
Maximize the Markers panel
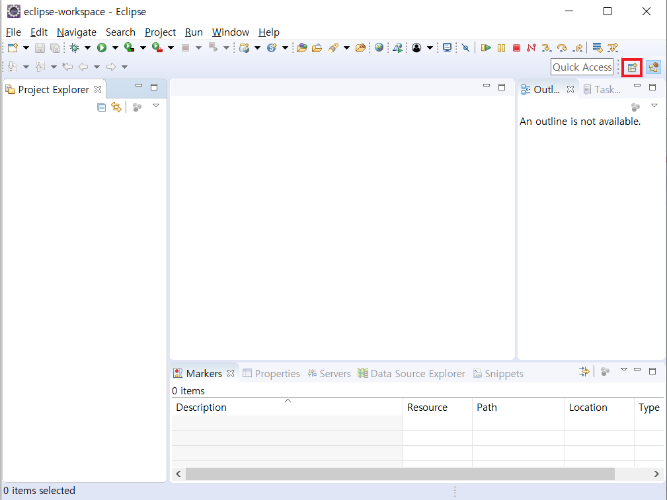(x=652, y=371)
